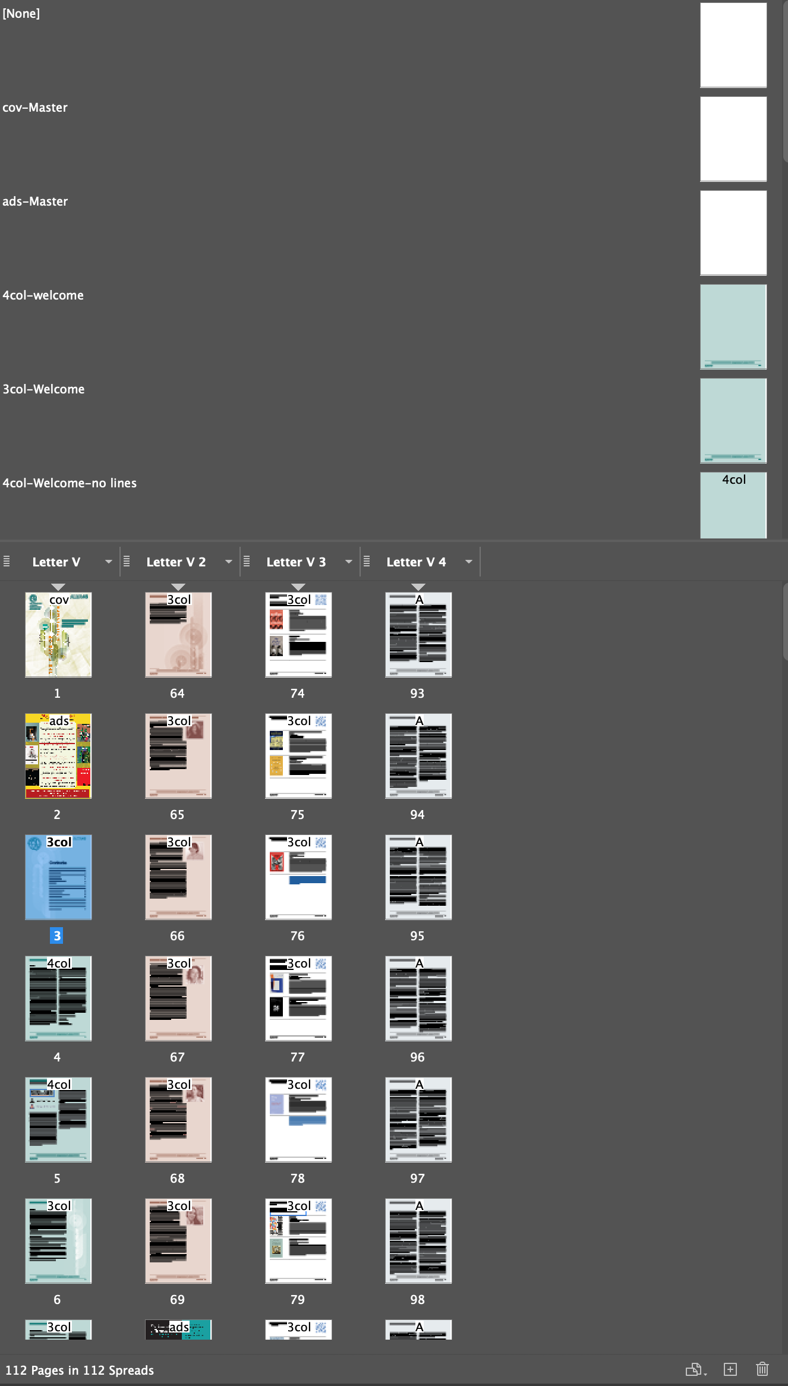
Task: Click the highlighted page number 3 label
Action: tap(56, 936)
